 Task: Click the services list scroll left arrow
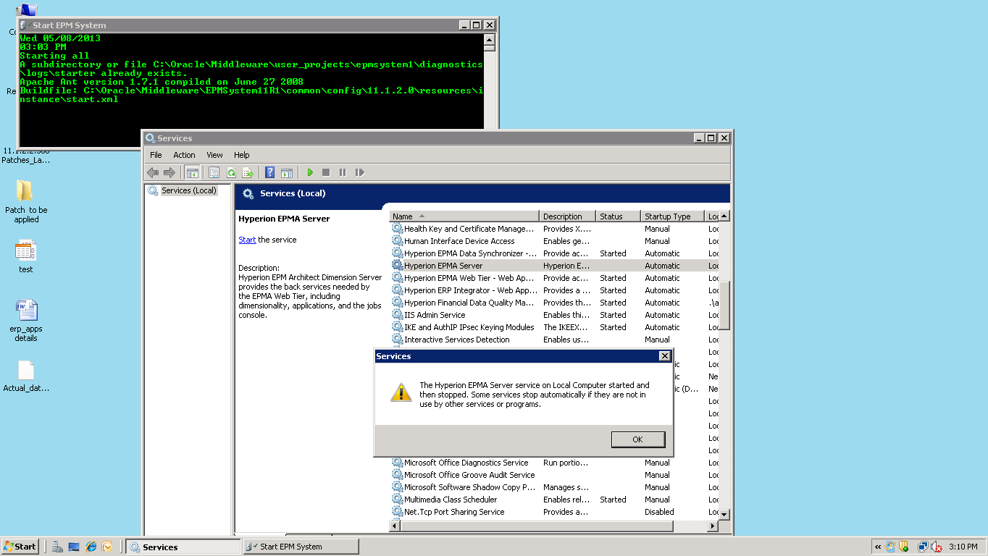395,526
